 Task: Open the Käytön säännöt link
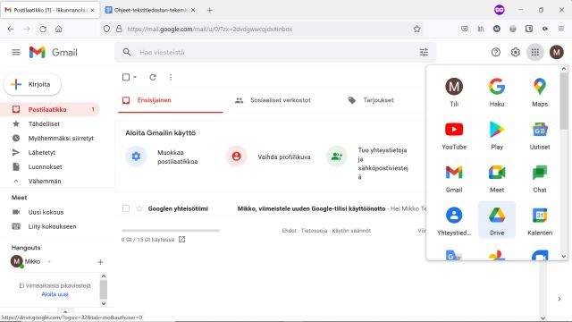pos(351,231)
